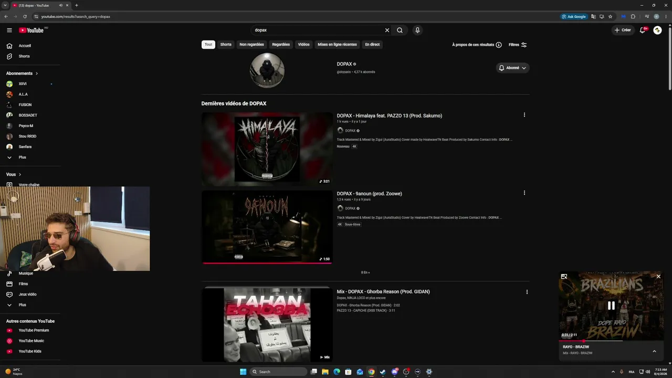Show more subscriptions with Plus
This screenshot has width=672, height=378.
pos(22,157)
